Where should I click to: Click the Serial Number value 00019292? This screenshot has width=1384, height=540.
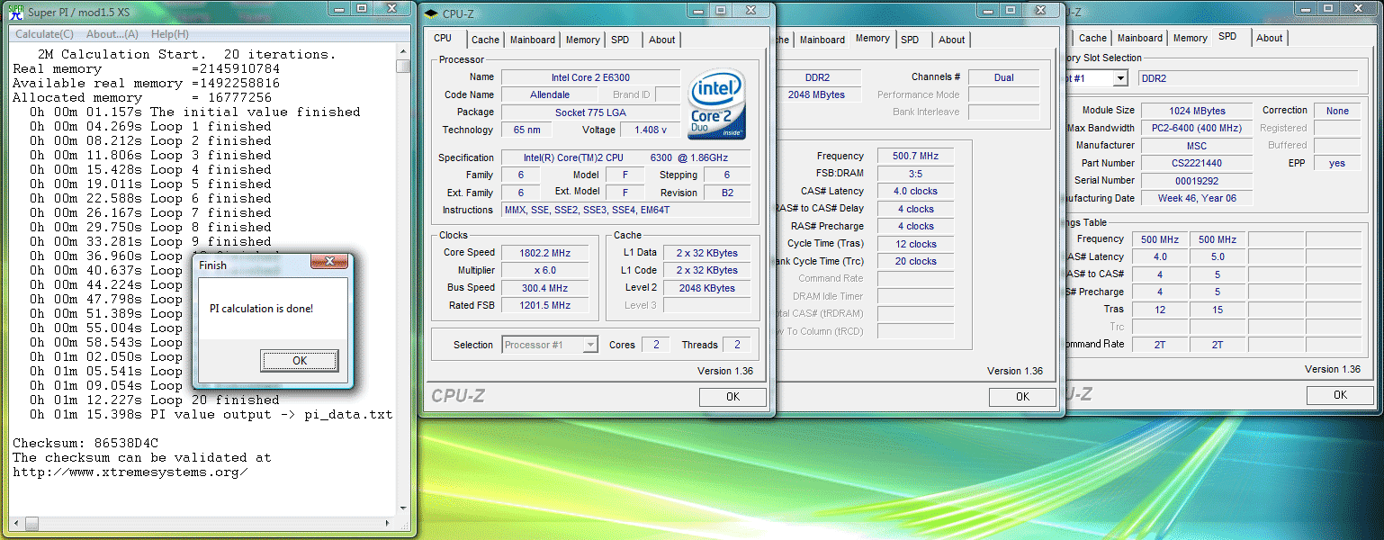coord(1197,180)
